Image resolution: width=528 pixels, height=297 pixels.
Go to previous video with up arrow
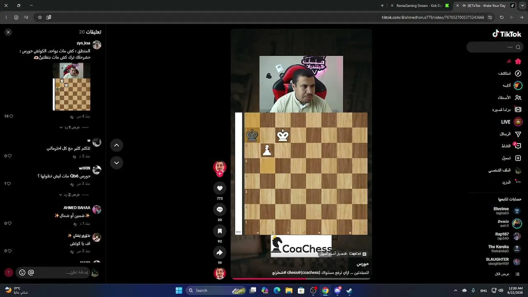117,145
